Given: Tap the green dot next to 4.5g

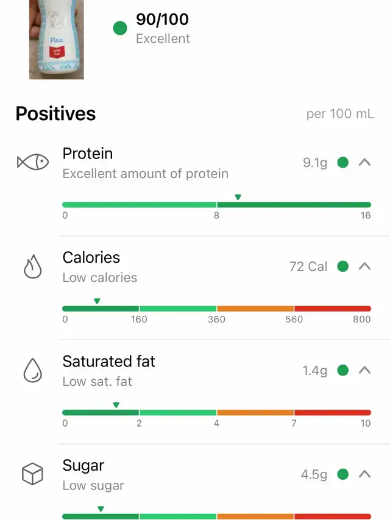Looking at the screenshot, I should click(x=343, y=474).
